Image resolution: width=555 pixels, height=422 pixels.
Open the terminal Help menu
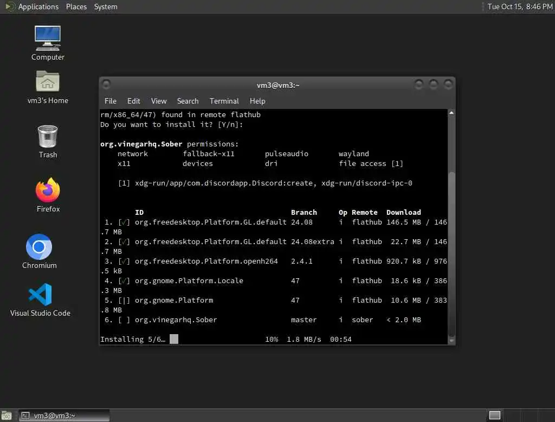click(x=257, y=101)
